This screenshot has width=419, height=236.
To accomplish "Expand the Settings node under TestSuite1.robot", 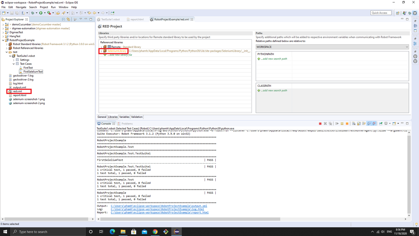I will click(x=14, y=60).
